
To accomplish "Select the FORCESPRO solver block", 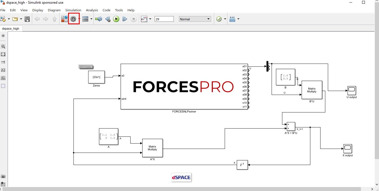I will (184, 86).
